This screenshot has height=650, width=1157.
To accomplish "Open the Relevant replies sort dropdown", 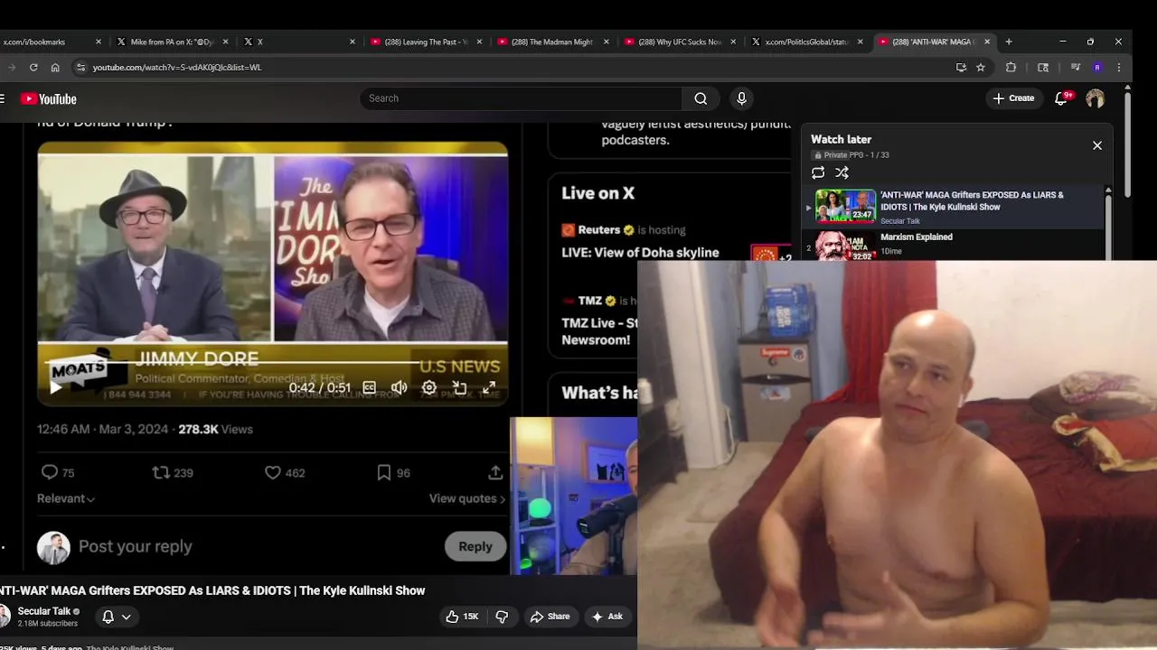I will (x=65, y=498).
